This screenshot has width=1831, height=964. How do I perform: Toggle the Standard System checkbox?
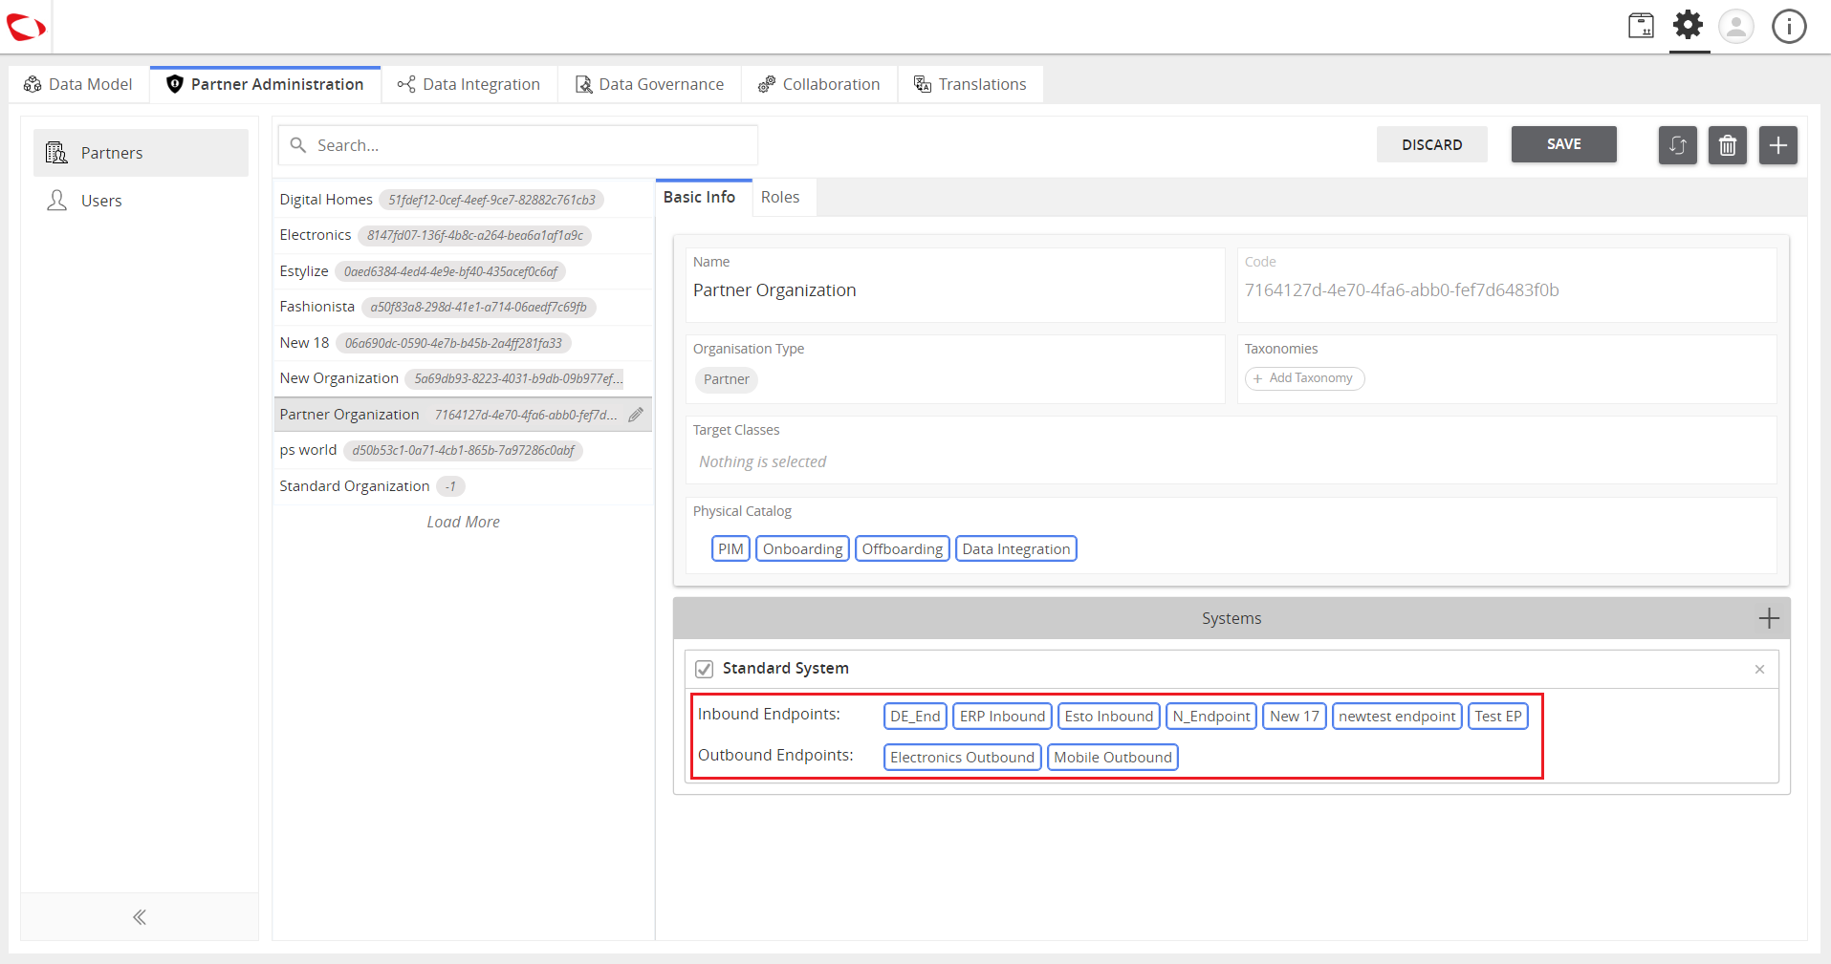point(705,669)
